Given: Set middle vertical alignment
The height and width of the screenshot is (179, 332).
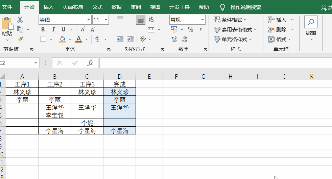Looking at the screenshot, I should [131, 20].
